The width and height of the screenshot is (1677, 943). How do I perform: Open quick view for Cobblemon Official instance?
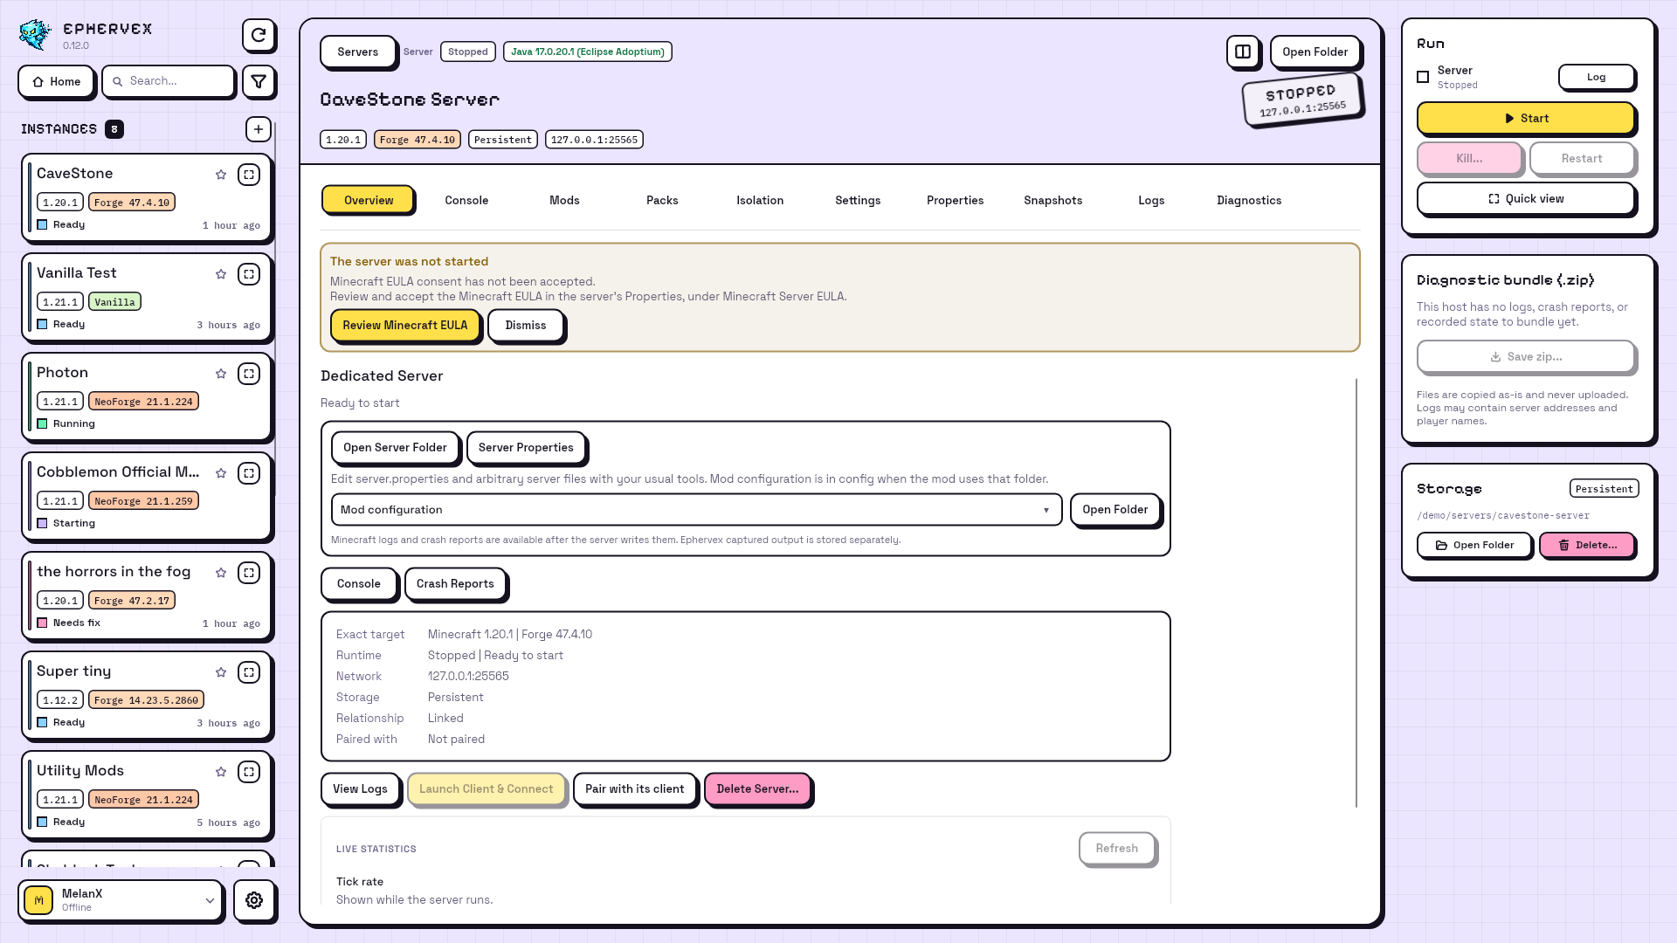tap(249, 473)
